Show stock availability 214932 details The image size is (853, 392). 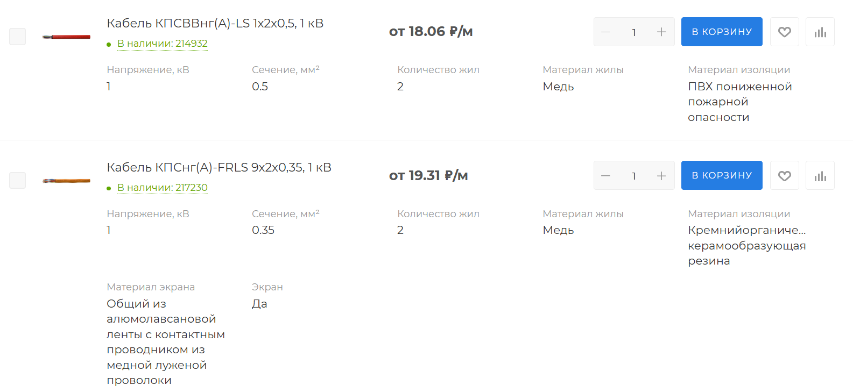pos(162,44)
